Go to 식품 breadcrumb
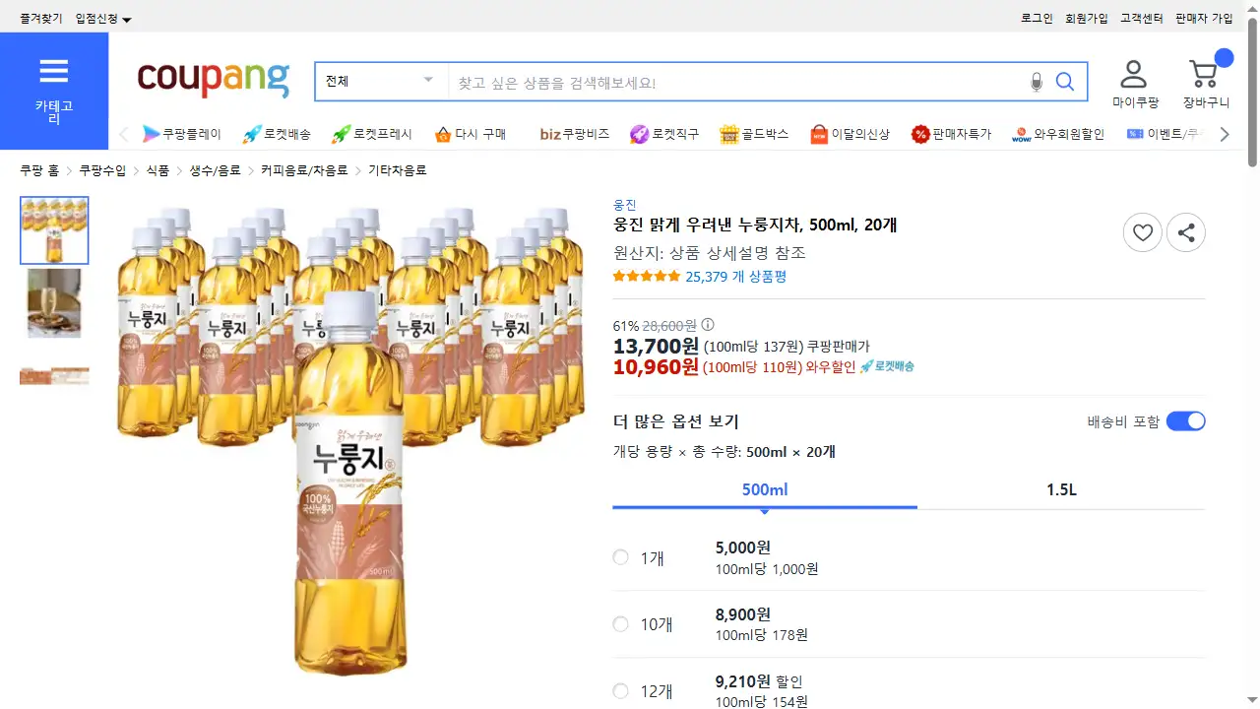Image resolution: width=1260 pixels, height=709 pixels. [157, 170]
